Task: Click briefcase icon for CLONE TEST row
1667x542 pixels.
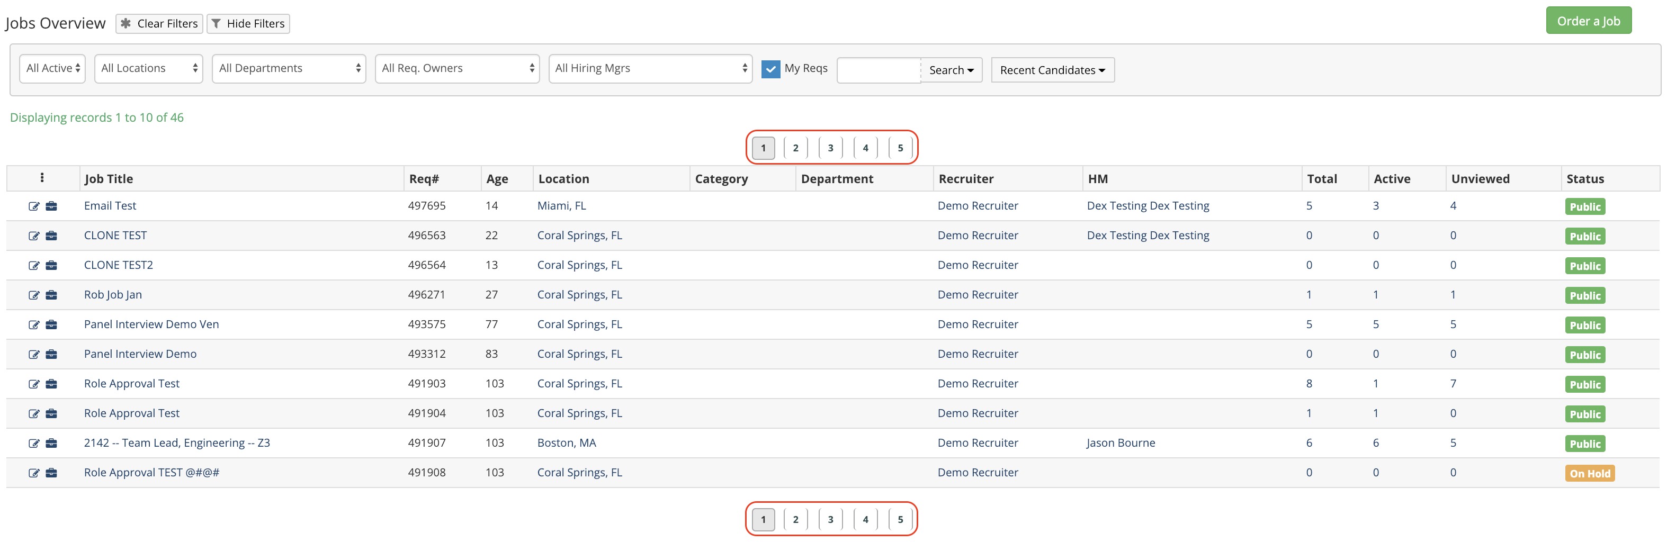Action: (x=51, y=236)
